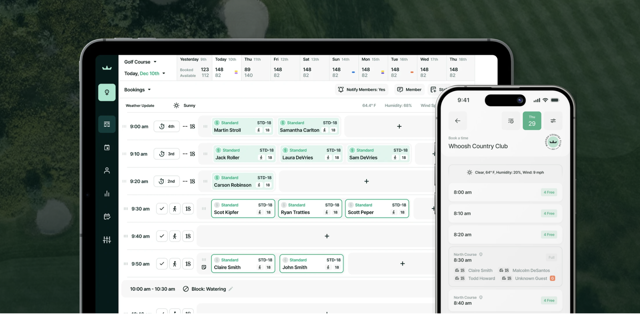The height and width of the screenshot is (314, 640).
Task: Tap the back arrow on phone
Action: tap(457, 121)
